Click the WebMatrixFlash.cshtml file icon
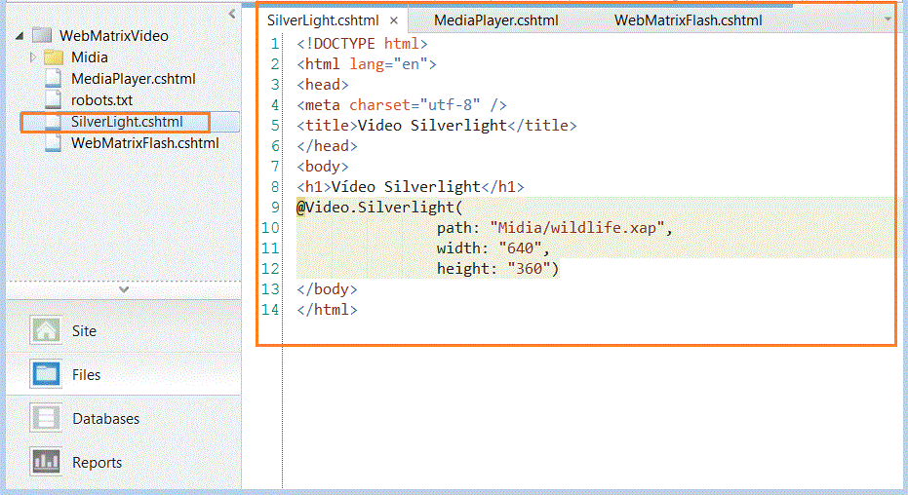Viewport: 908px width, 495px height. tap(54, 143)
